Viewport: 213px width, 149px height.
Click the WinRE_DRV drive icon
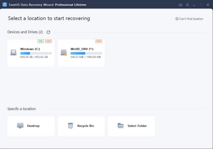(64, 53)
